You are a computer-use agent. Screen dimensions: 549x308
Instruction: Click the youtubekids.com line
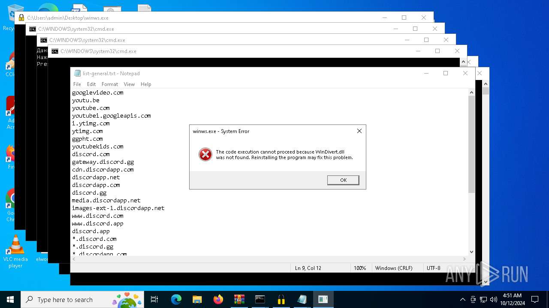click(x=98, y=146)
